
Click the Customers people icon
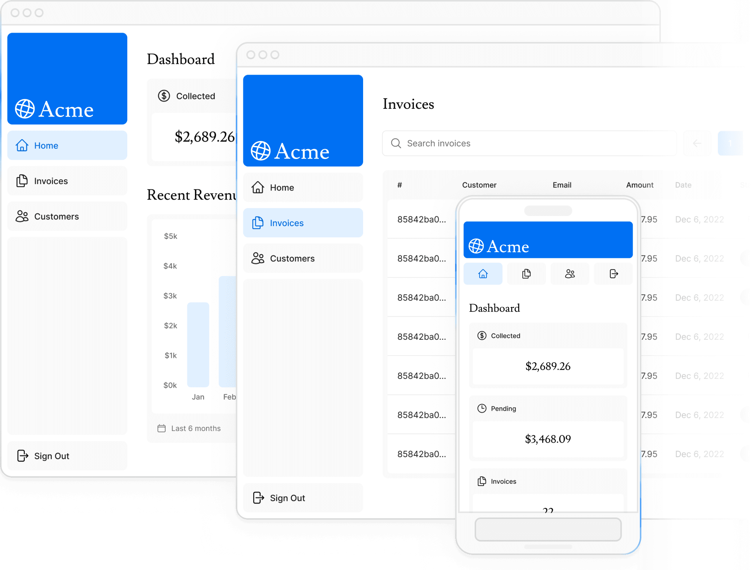[x=22, y=216]
